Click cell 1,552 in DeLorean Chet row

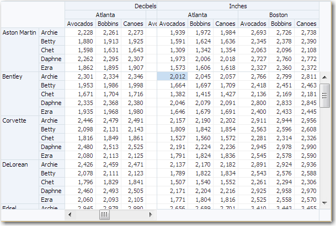226,182
